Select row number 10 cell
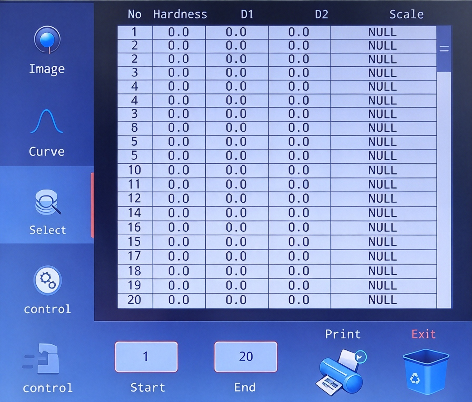472x402 pixels. 135,170
